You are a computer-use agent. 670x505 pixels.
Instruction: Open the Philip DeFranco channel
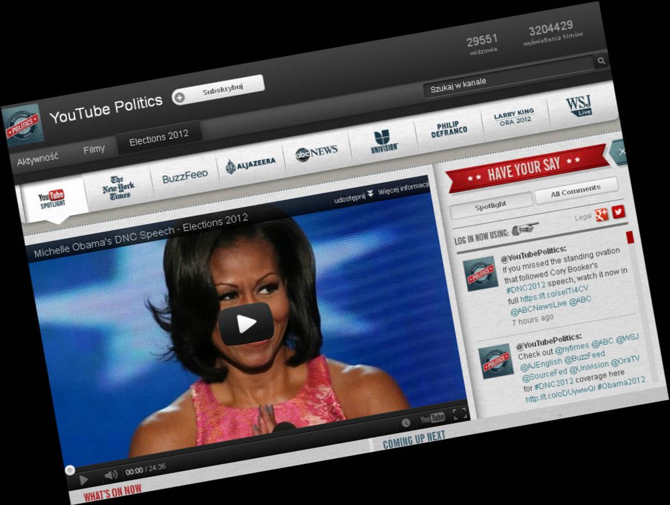448,129
